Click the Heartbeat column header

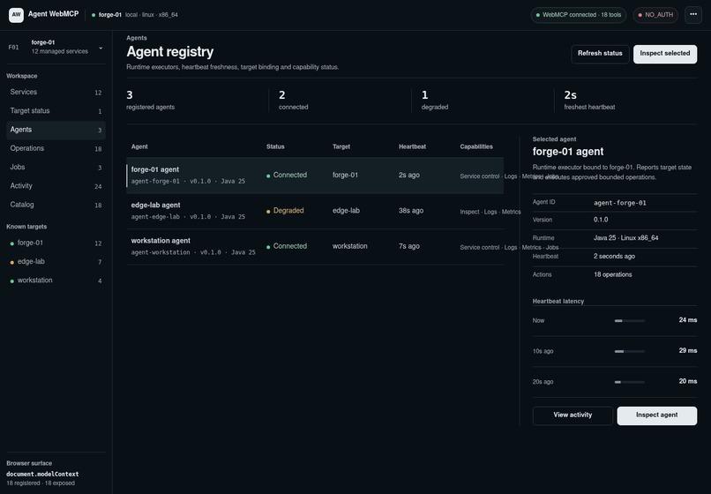[412, 147]
